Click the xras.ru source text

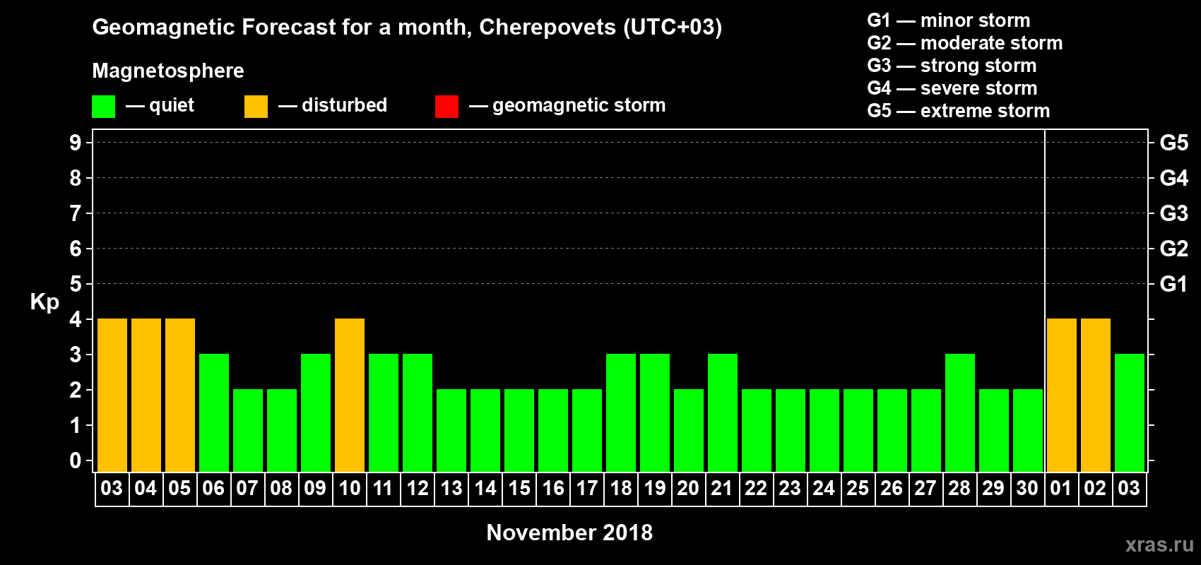1159,545
